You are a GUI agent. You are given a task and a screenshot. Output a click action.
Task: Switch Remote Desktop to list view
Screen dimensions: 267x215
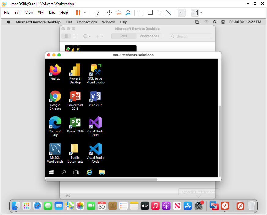coord(75,36)
